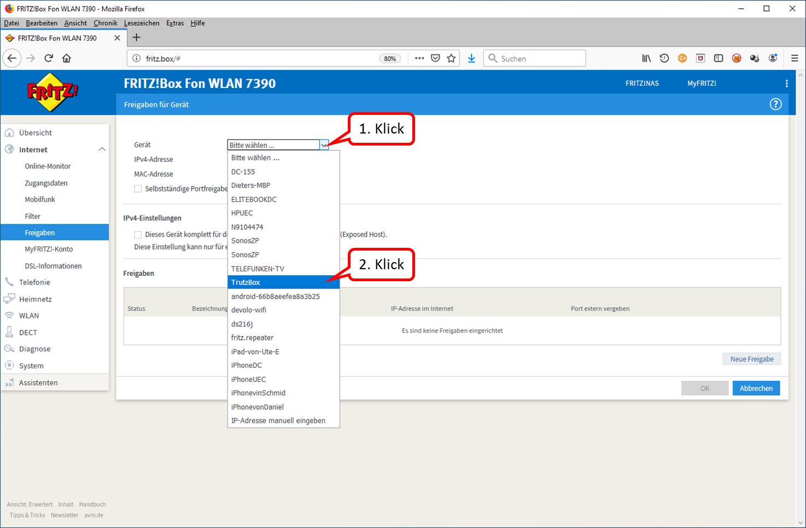Click the Abbrechen button
This screenshot has height=528, width=806.
[756, 388]
